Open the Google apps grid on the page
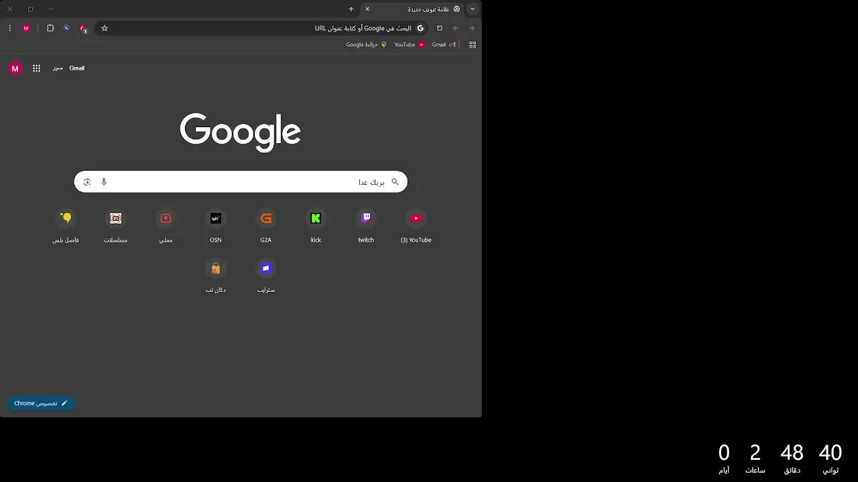This screenshot has width=858, height=482. click(x=37, y=68)
